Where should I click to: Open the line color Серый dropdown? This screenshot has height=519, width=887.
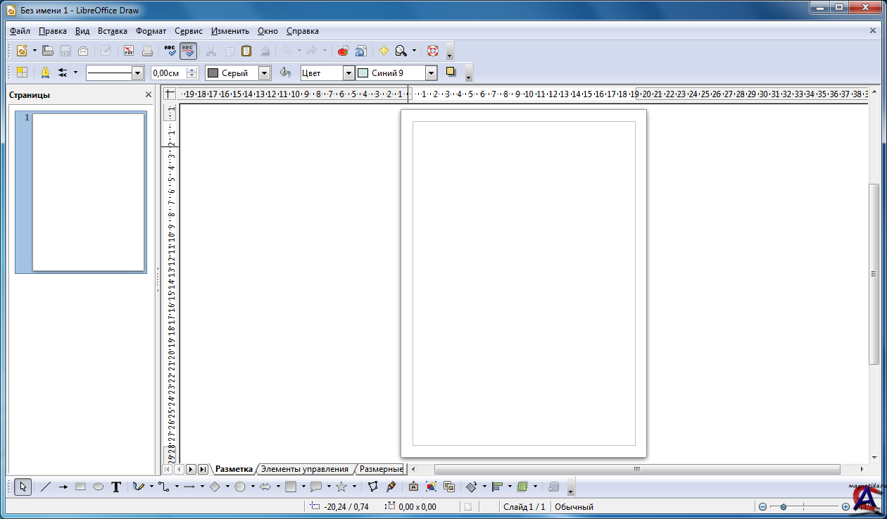(265, 73)
